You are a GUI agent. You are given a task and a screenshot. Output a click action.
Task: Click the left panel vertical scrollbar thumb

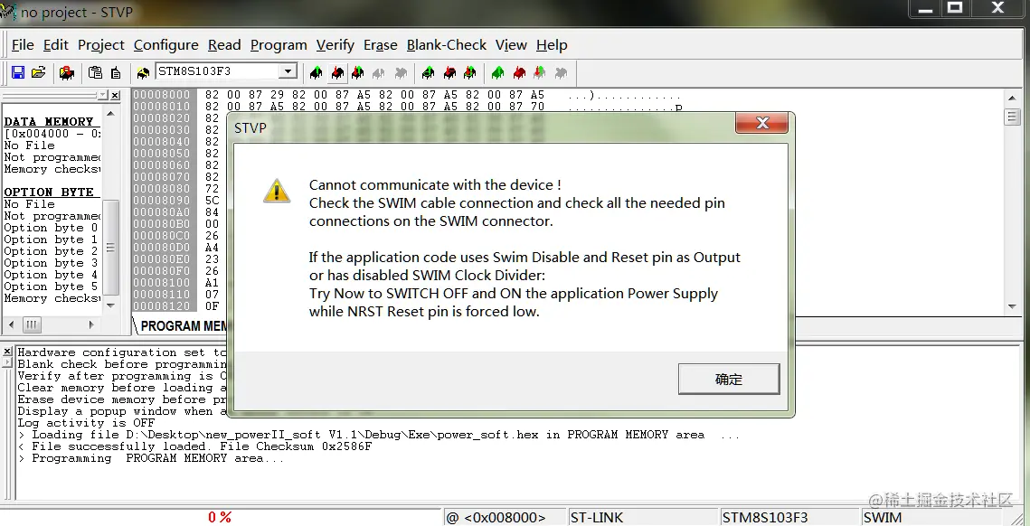[x=110, y=248]
